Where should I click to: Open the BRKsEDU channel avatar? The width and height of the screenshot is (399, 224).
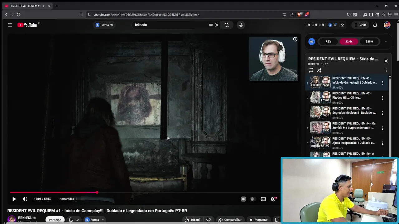click(12, 219)
